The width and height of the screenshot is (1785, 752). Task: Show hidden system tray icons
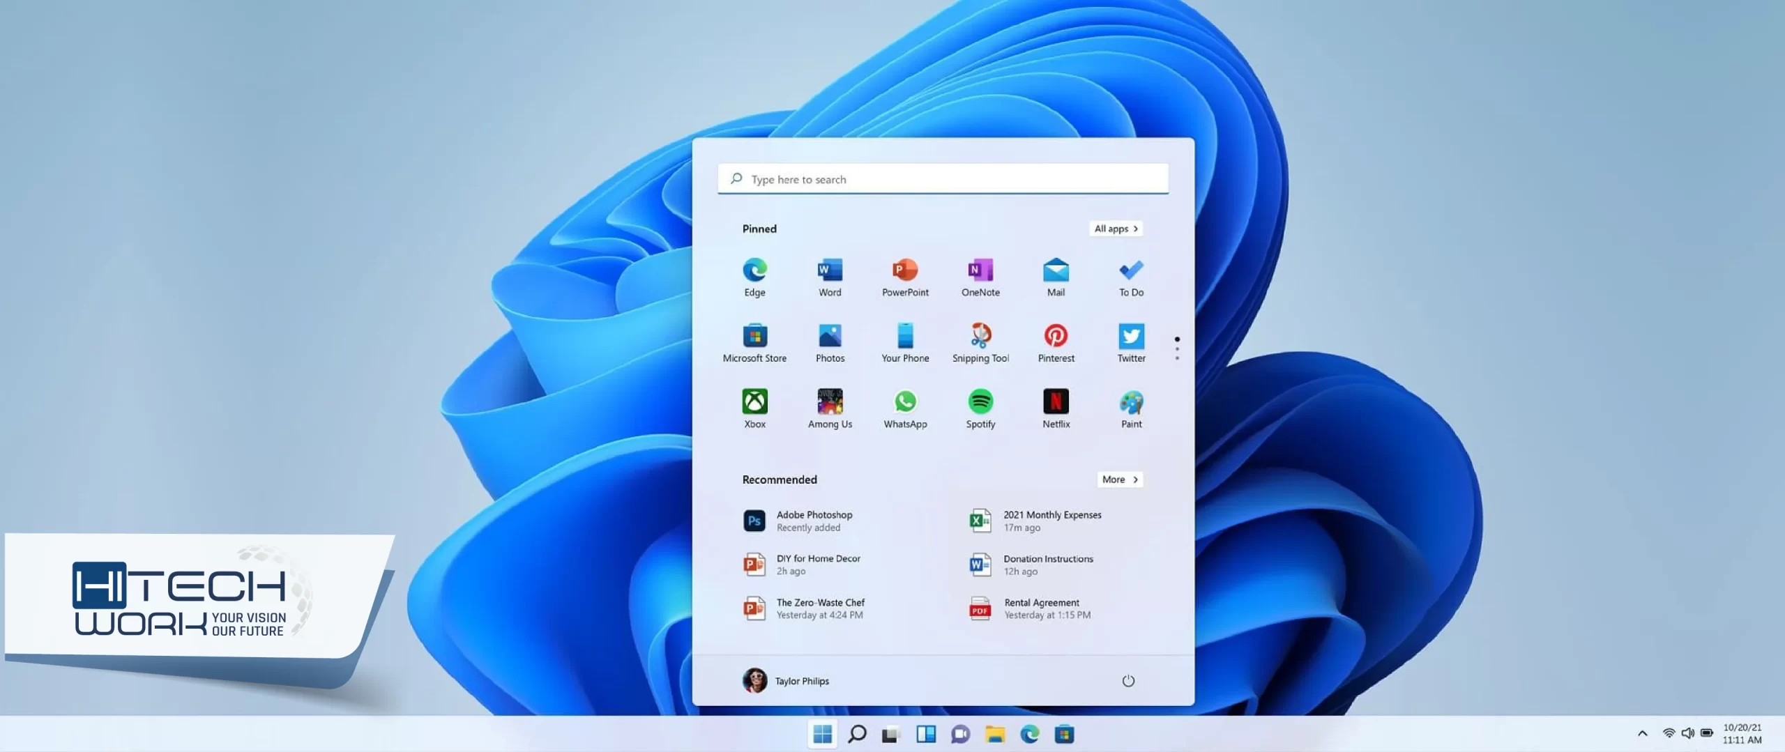[1643, 733]
